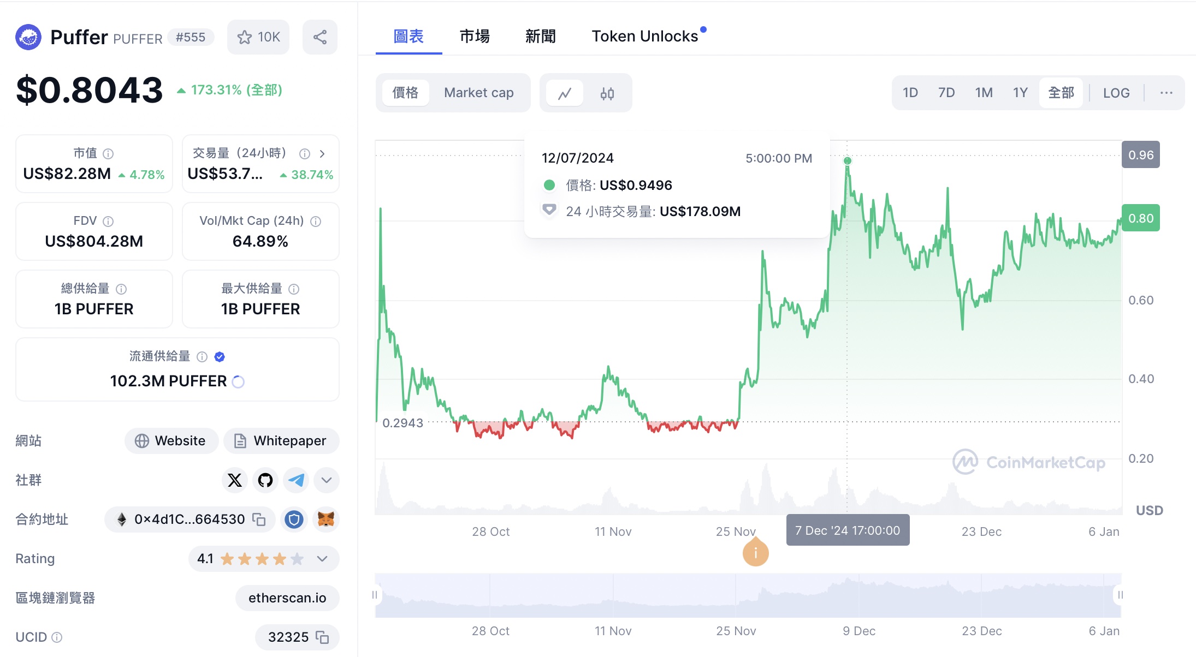Add token to MetaMask fox icon
The height and width of the screenshot is (657, 1196).
pyautogui.click(x=326, y=519)
